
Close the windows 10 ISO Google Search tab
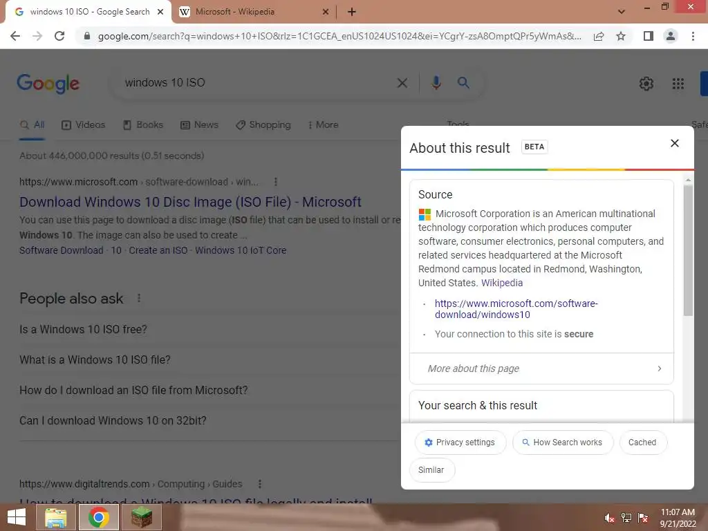coord(160,12)
